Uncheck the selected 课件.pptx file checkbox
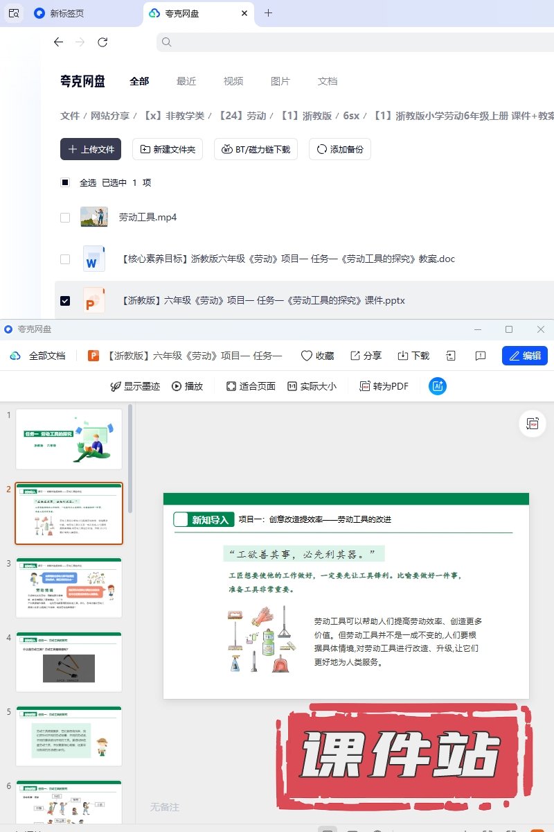Viewport: 554px width, 832px height. tap(65, 301)
